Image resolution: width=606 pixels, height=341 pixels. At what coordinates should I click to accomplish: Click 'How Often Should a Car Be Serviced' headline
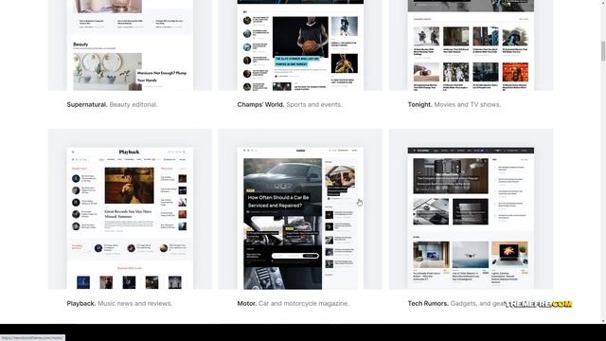click(x=278, y=202)
